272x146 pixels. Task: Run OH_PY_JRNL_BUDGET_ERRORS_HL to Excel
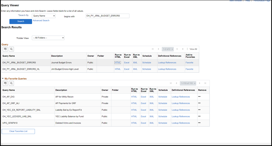pyautogui.click(x=127, y=69)
